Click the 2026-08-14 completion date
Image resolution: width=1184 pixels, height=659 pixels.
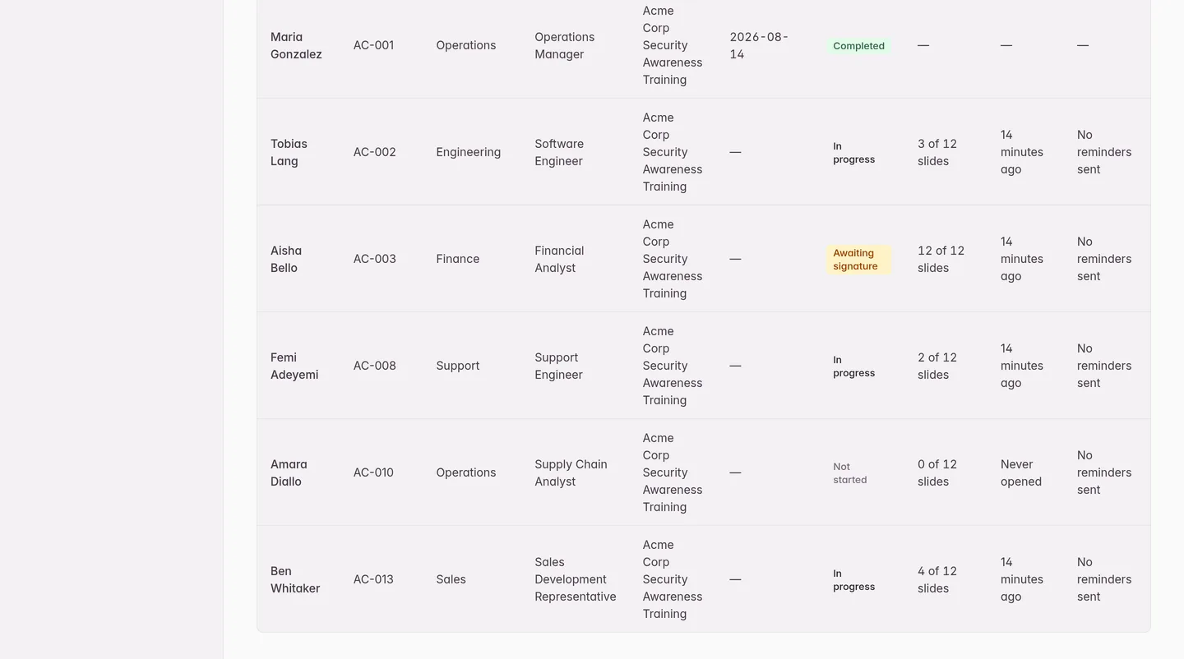[x=759, y=45]
